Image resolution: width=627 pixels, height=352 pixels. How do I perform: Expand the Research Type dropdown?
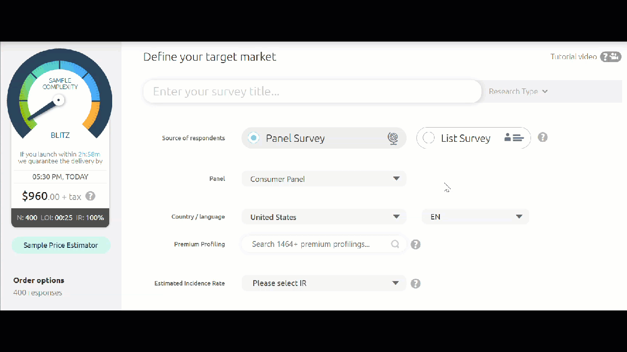pyautogui.click(x=518, y=91)
